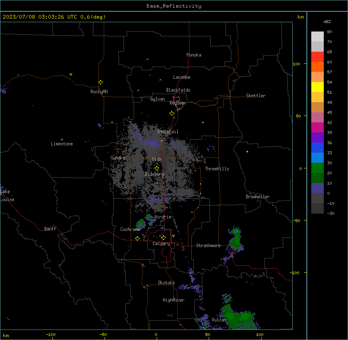
Task: Click the green storm echo east of Strathmore
Action: 236,240
